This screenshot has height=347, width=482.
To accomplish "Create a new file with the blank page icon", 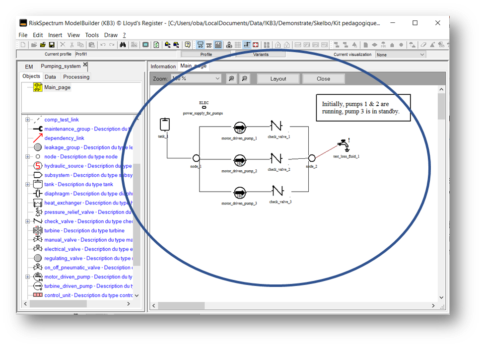I will (23, 45).
